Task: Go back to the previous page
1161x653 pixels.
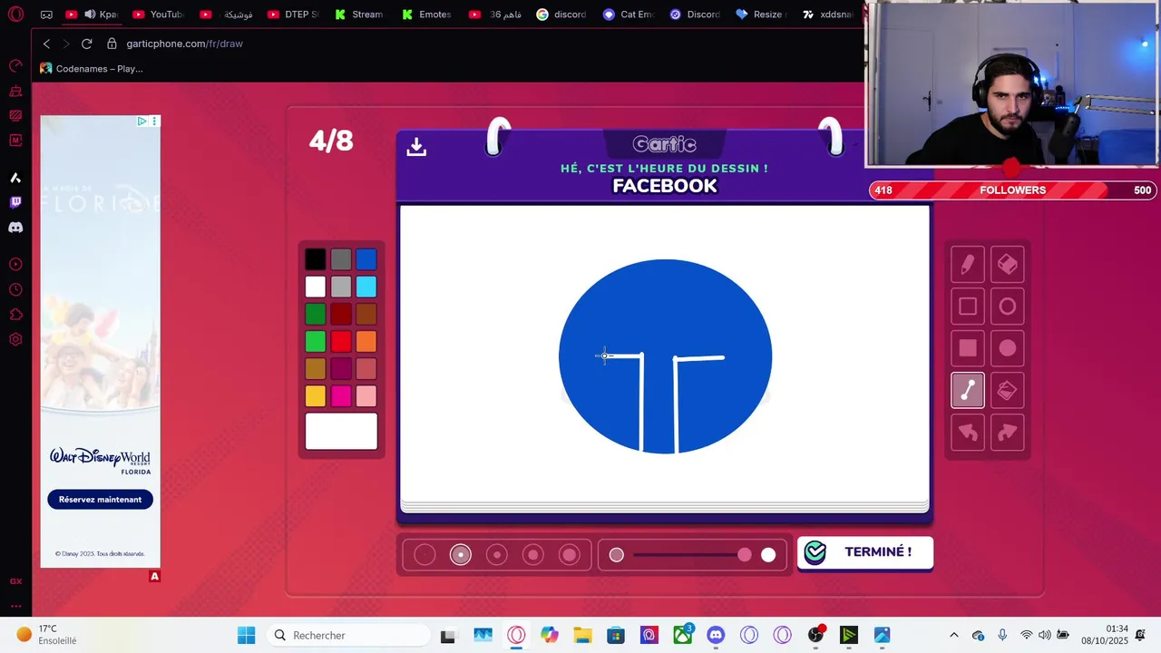Action: click(47, 44)
